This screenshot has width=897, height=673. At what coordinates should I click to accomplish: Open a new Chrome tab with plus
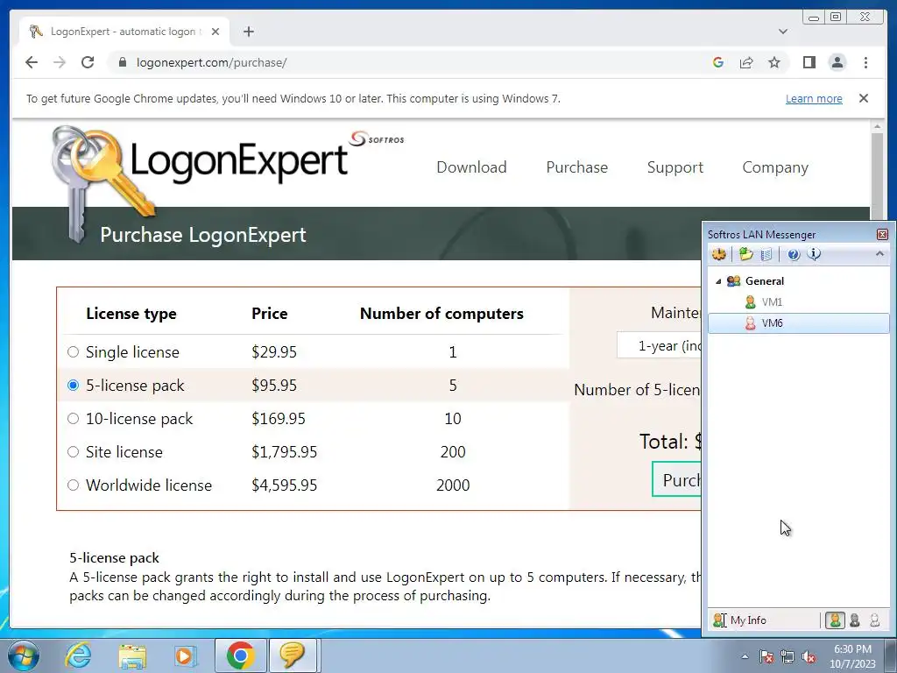click(248, 32)
